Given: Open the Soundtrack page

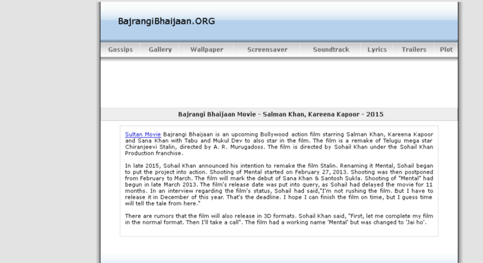Looking at the screenshot, I should (331, 50).
